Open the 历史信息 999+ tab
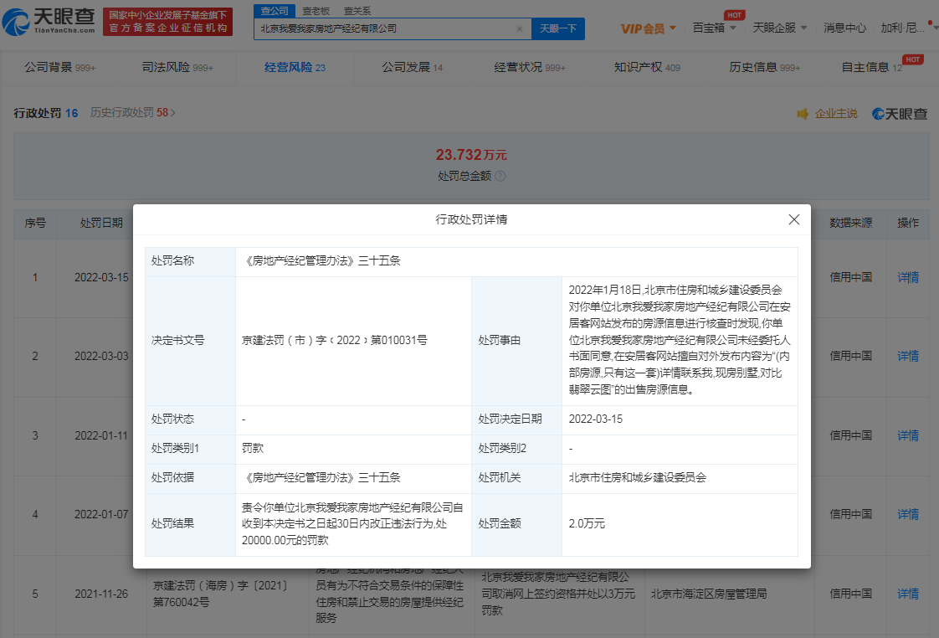 tap(764, 68)
